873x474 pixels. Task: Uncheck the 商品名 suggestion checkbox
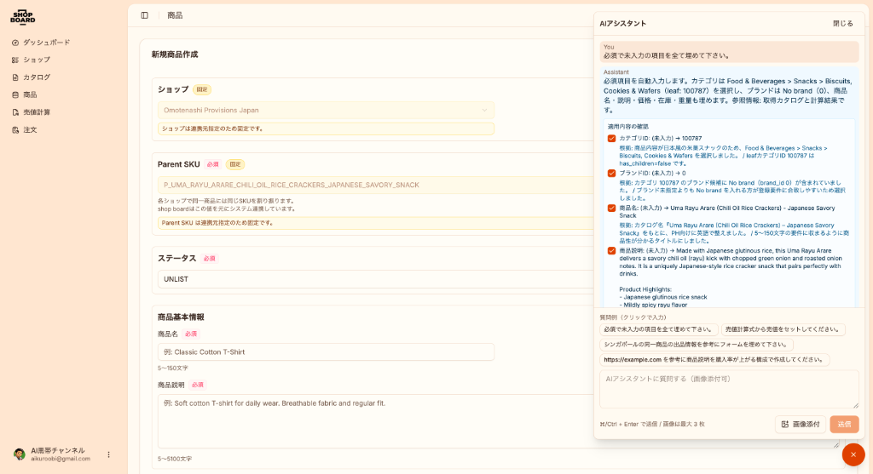click(611, 208)
